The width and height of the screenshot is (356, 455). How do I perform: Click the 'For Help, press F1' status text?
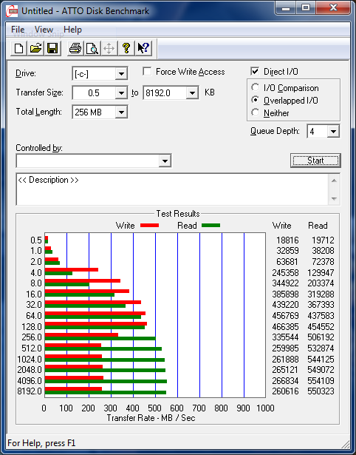41,443
